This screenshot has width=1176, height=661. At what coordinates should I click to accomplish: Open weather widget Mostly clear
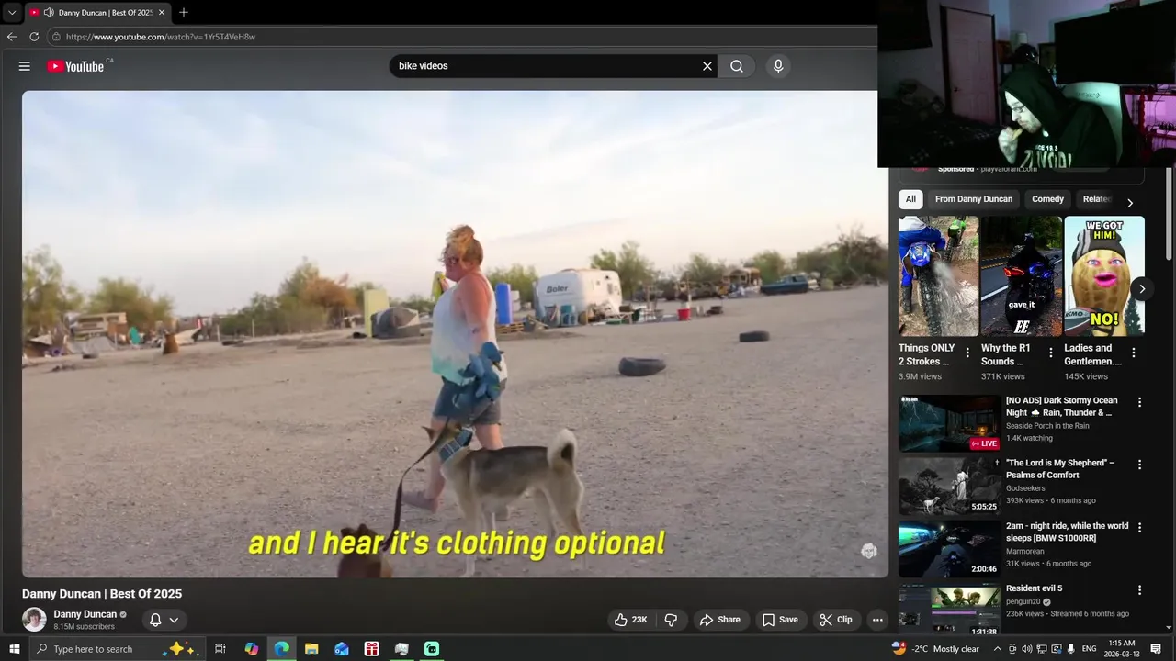pyautogui.click(x=935, y=649)
